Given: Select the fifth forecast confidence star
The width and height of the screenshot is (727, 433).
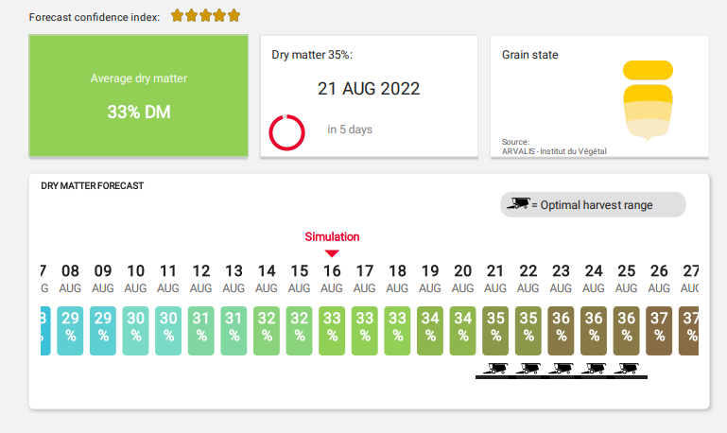Looking at the screenshot, I should pyautogui.click(x=234, y=16).
